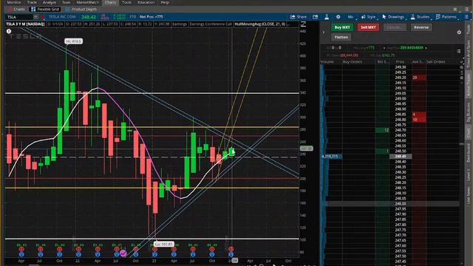Image resolution: width=473 pixels, height=266 pixels.
Task: Click the highlighted price label on axis
Action: click(x=307, y=149)
